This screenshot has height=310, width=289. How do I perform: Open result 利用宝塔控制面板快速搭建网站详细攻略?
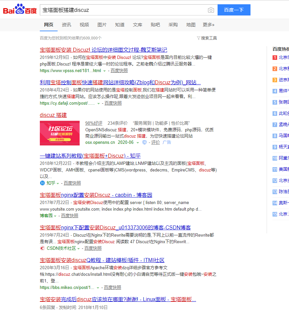120,83
